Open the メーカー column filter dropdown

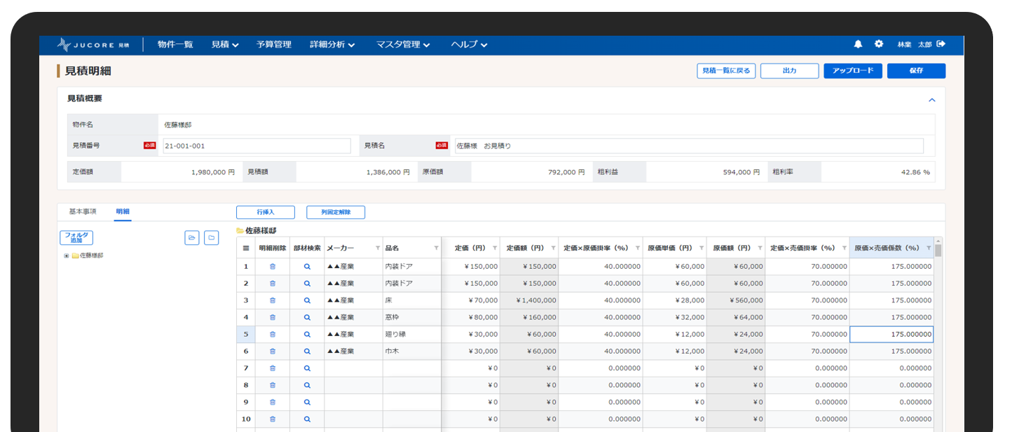point(375,247)
